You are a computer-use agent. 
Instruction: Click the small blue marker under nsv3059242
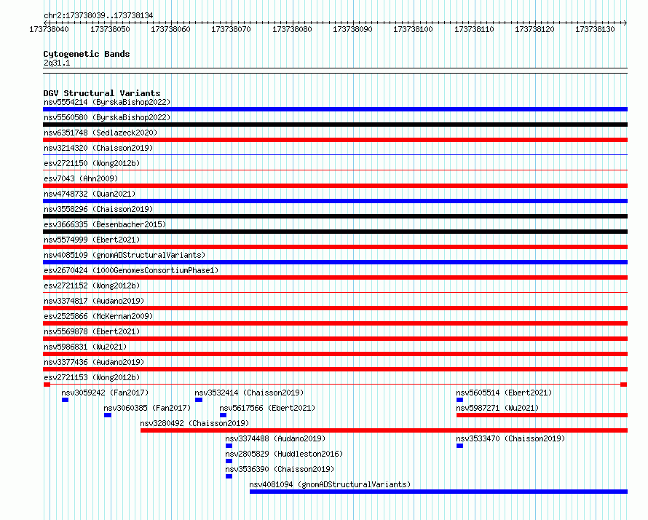click(x=65, y=400)
